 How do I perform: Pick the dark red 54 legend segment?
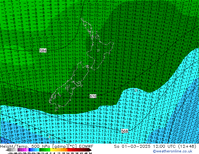(89, 150)
